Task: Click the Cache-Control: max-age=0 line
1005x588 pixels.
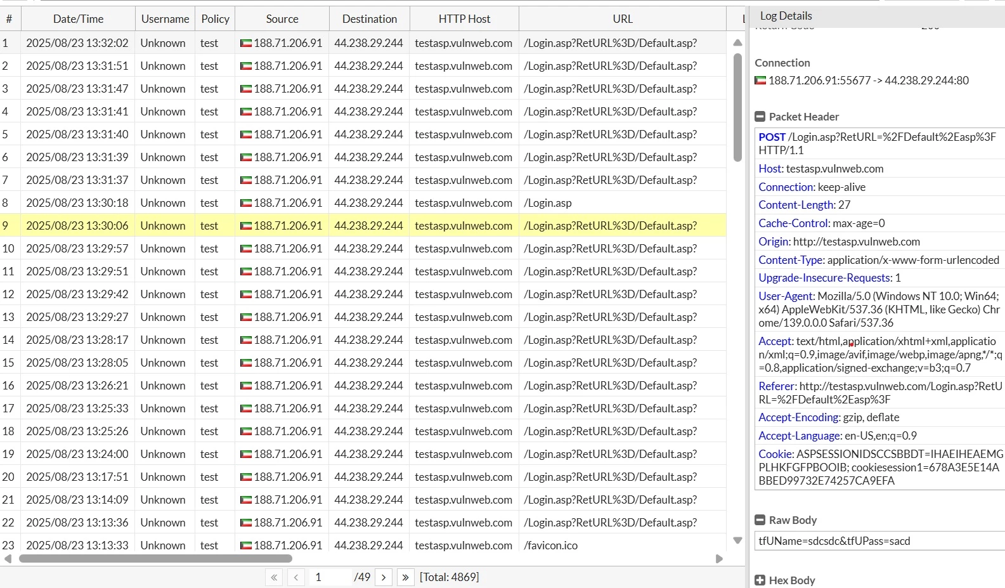Action: pyautogui.click(x=822, y=223)
